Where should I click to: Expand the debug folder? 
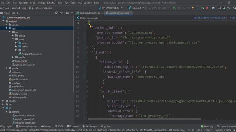click(x=13, y=36)
